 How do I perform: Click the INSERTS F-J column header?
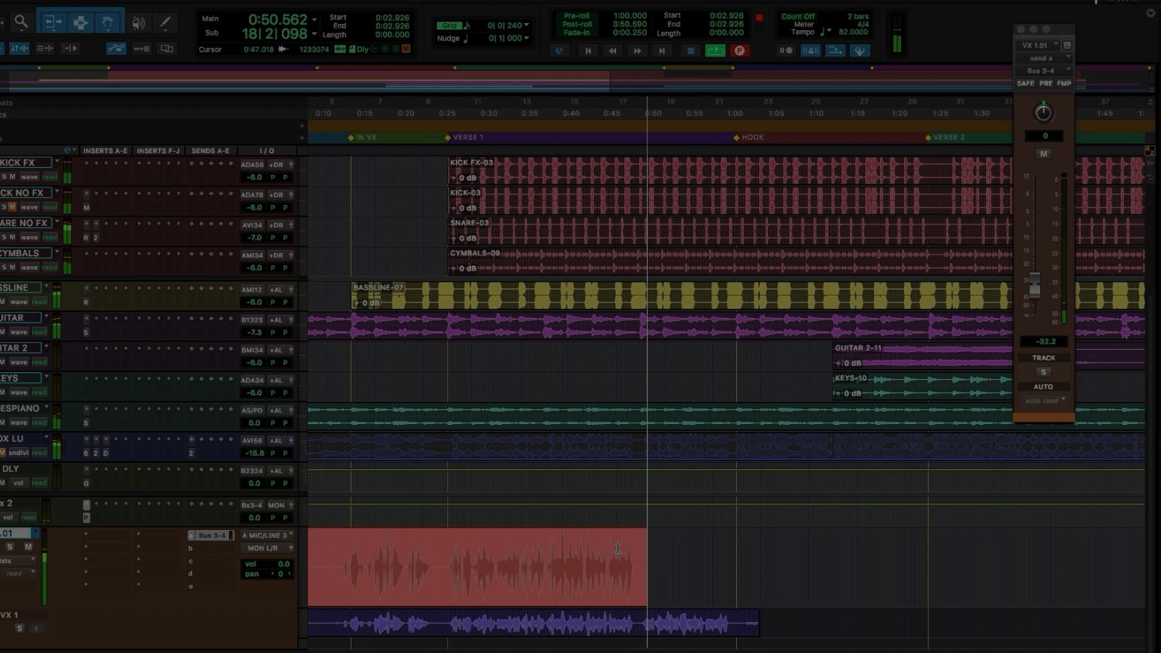coord(158,151)
